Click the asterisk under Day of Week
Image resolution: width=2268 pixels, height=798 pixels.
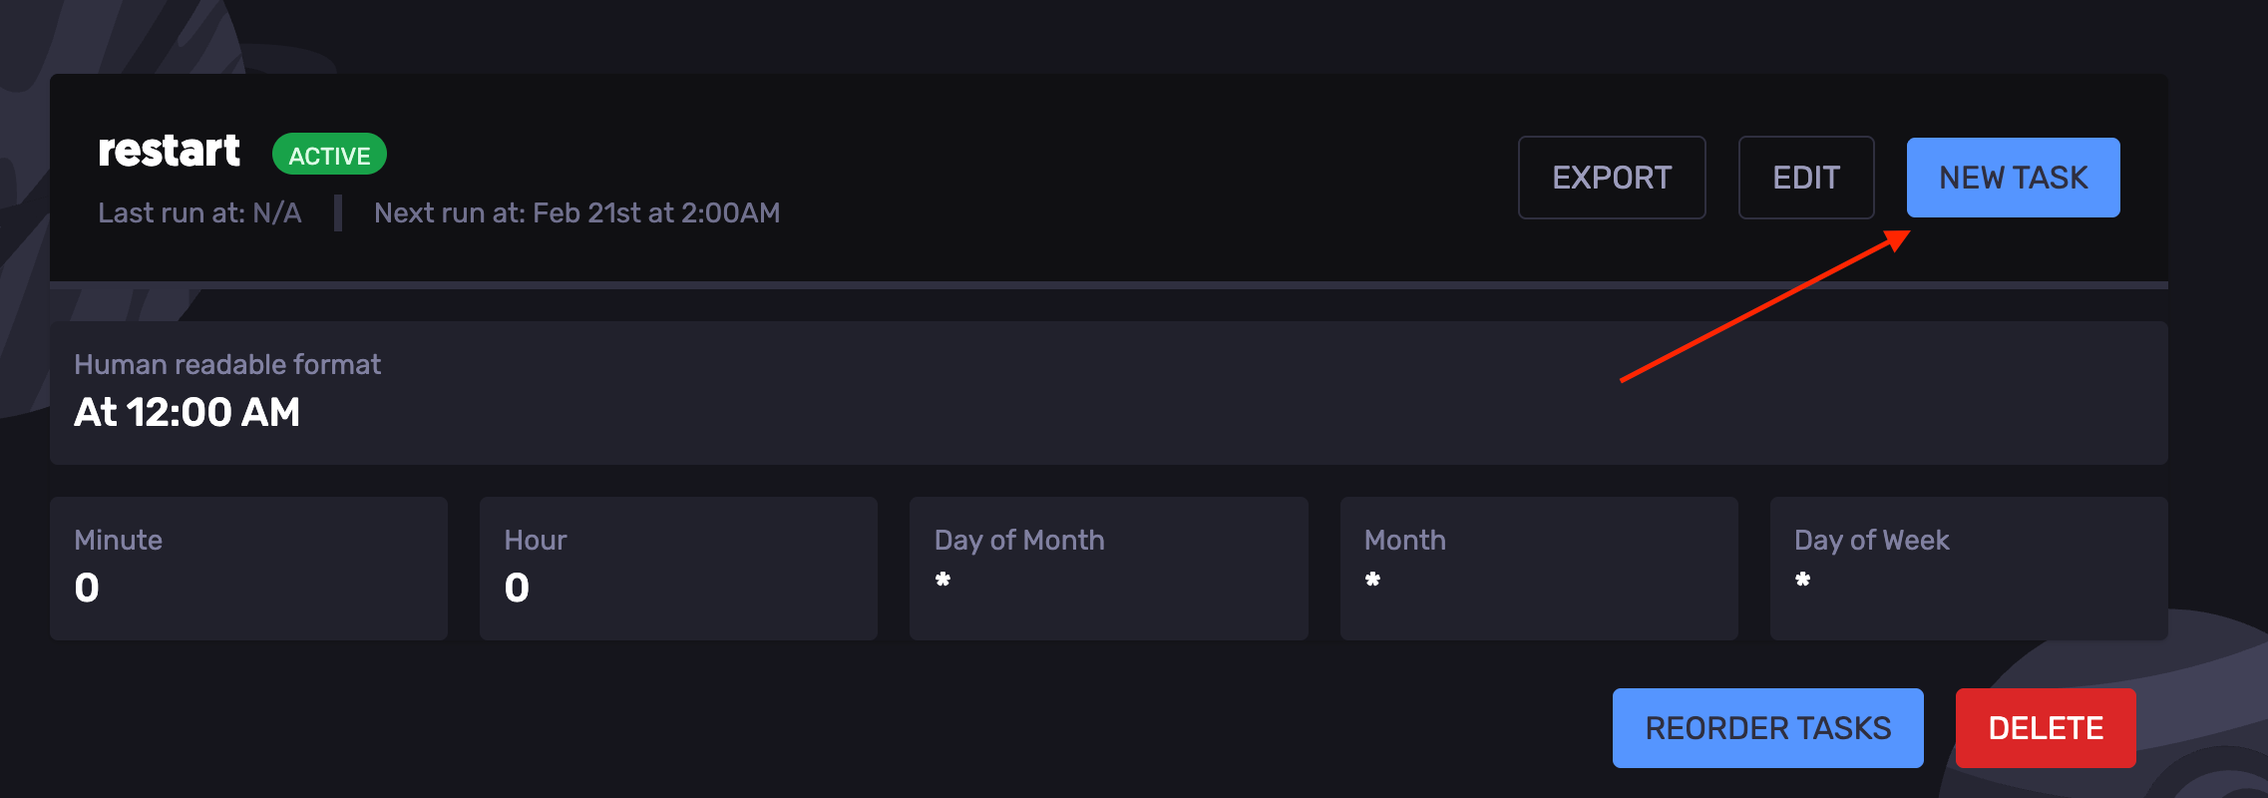pyautogui.click(x=1802, y=580)
